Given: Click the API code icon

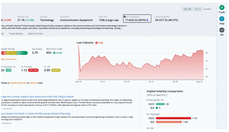Looking at the screenshot, I should click(x=222, y=30).
